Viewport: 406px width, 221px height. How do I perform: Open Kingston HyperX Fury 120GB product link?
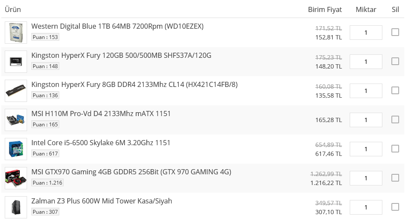(x=121, y=56)
